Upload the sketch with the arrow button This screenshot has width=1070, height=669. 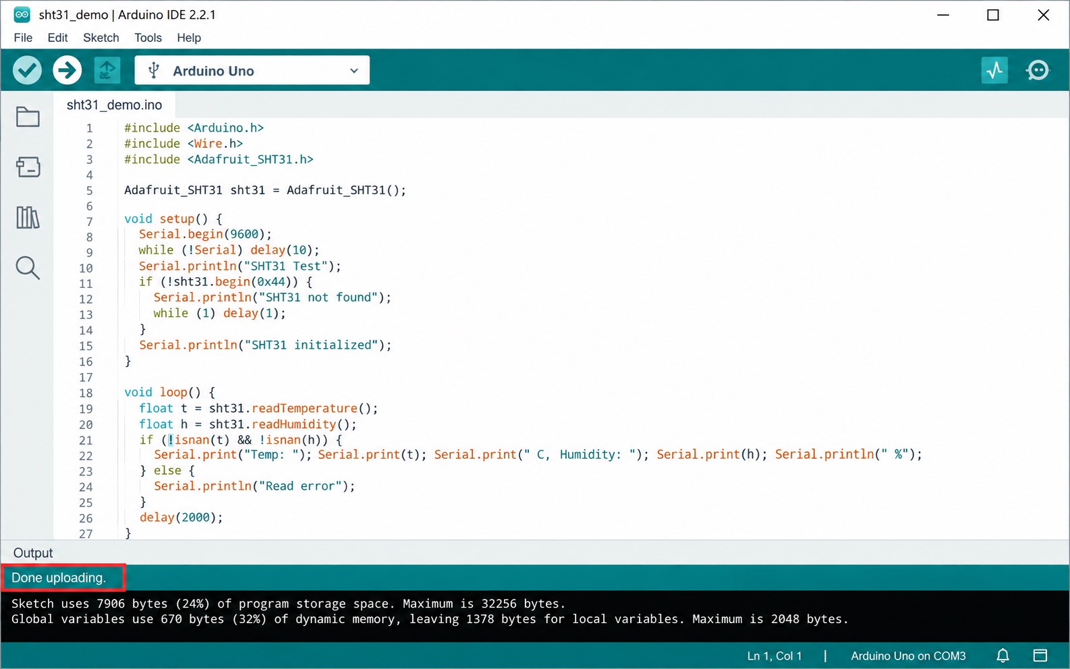click(x=67, y=70)
